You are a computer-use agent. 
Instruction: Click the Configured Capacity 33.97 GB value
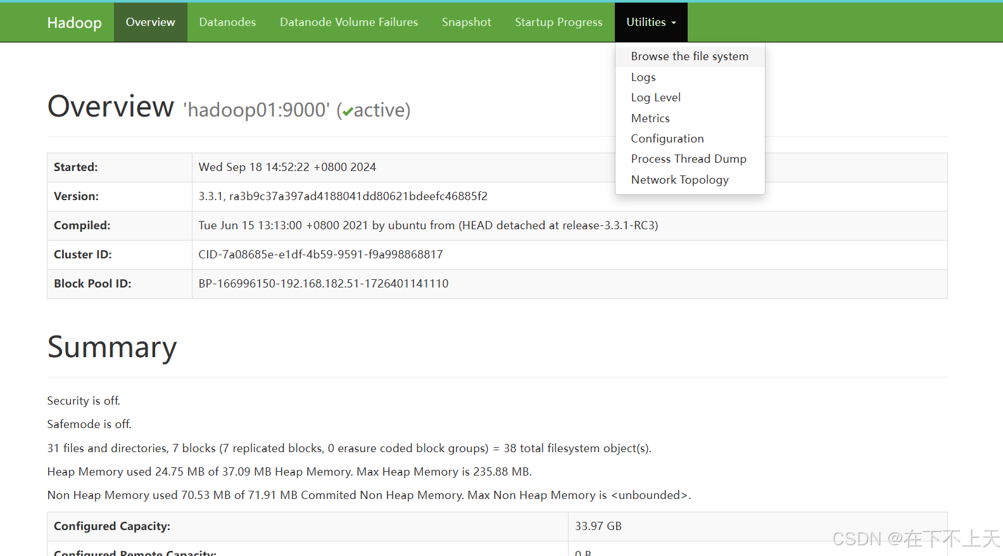[598, 526]
